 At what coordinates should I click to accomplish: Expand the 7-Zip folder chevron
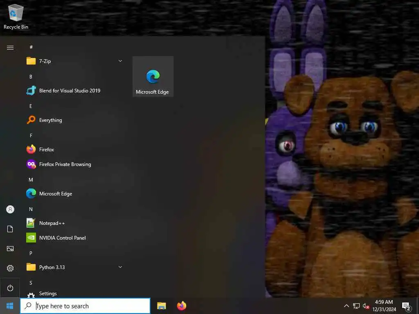point(120,61)
